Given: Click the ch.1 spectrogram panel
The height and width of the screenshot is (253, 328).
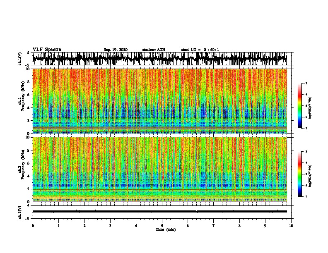Looking at the screenshot, I should click(160, 101).
